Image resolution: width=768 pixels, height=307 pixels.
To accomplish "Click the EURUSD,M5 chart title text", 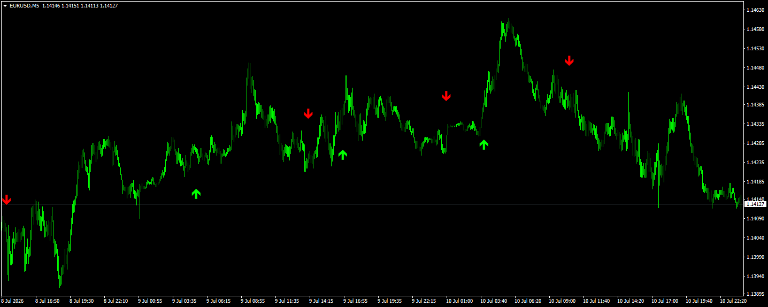I will tap(25, 5).
